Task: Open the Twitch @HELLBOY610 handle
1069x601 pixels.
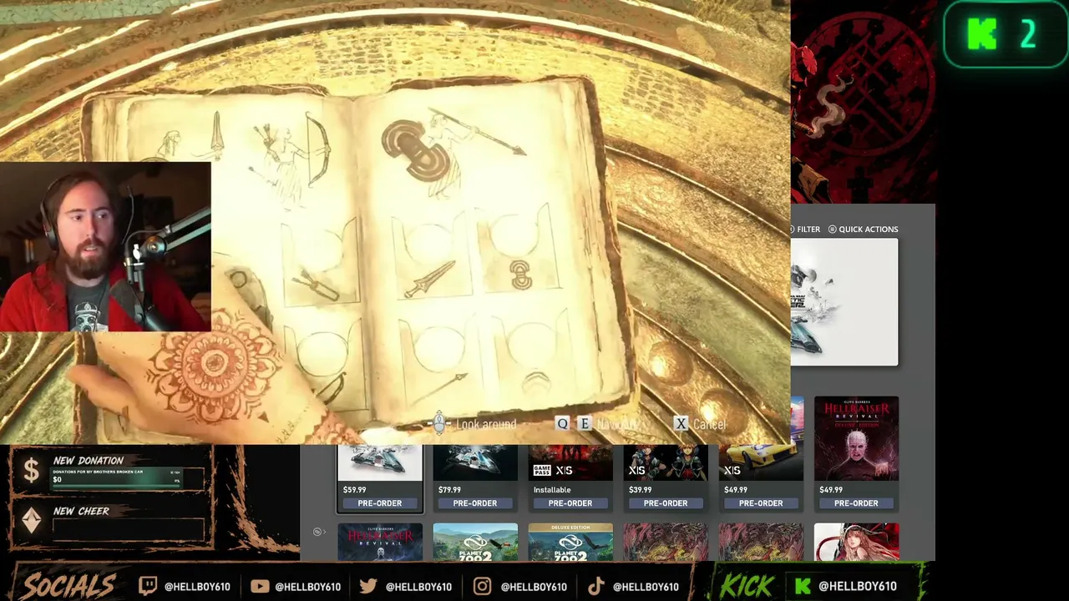Action: pyautogui.click(x=197, y=587)
